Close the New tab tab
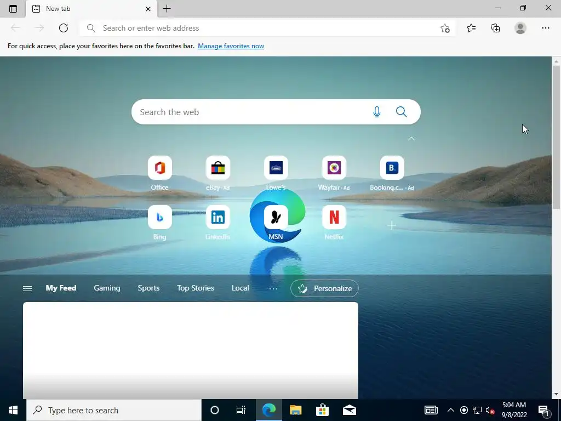The width and height of the screenshot is (561, 421). pos(148,9)
